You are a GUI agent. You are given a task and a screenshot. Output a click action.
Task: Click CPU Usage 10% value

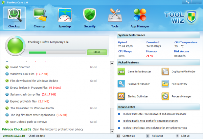point(121,56)
